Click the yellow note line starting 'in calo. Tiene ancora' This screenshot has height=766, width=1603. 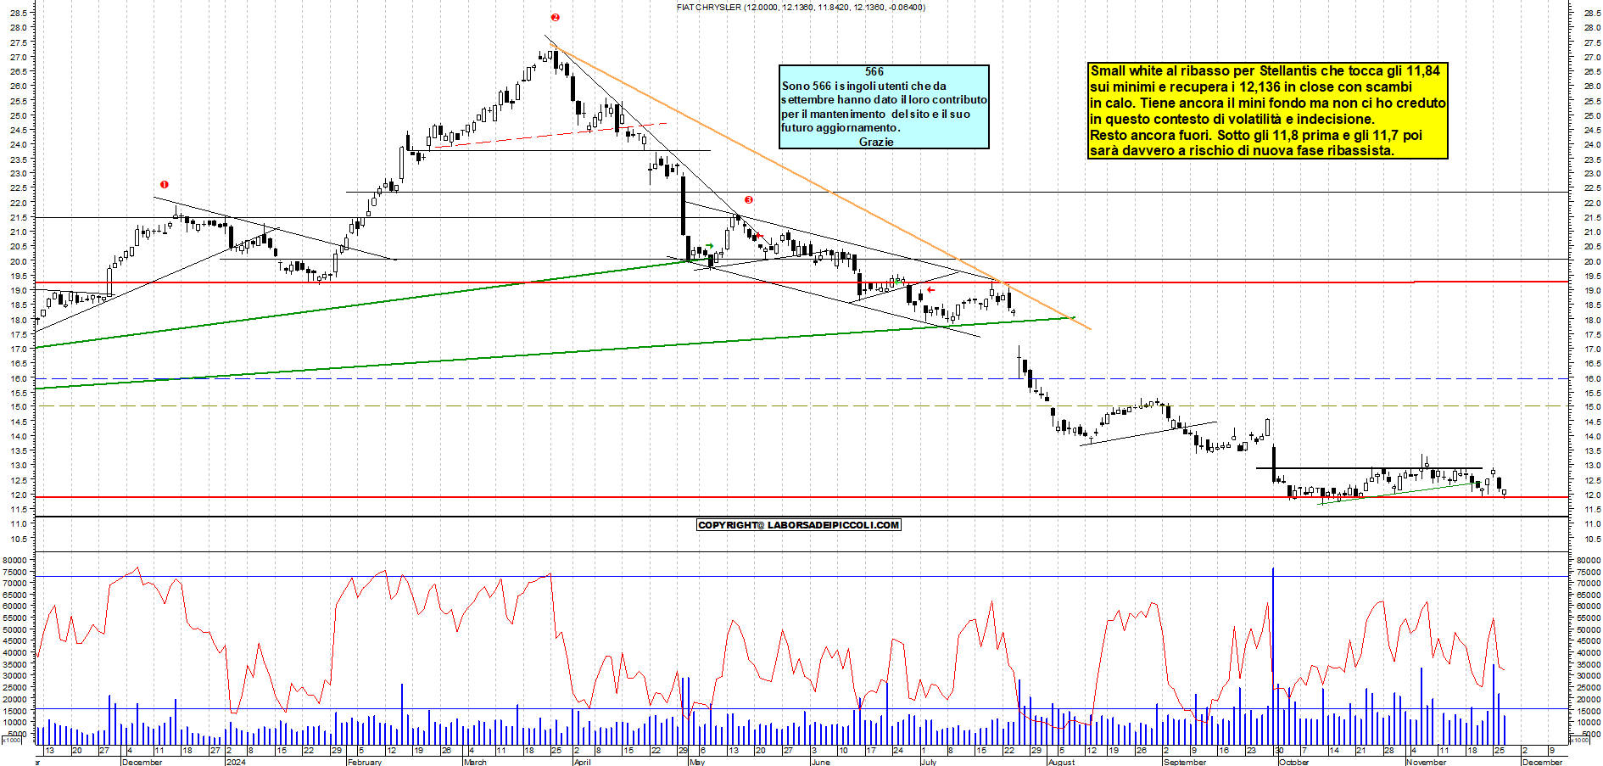pos(1268,103)
